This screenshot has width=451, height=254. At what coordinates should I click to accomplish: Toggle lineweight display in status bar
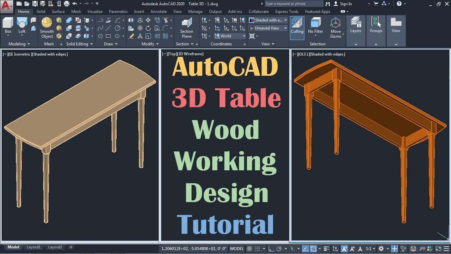(x=327, y=249)
